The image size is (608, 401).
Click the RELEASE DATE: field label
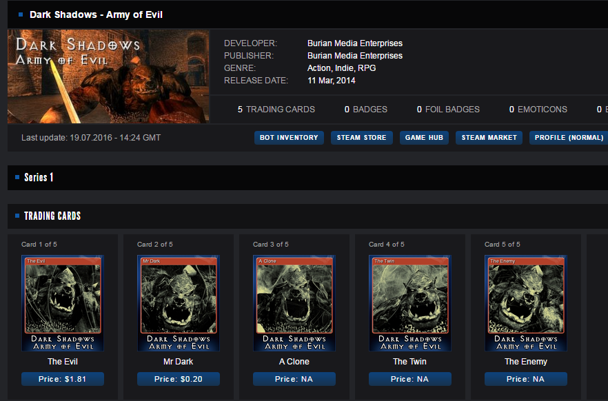(256, 81)
